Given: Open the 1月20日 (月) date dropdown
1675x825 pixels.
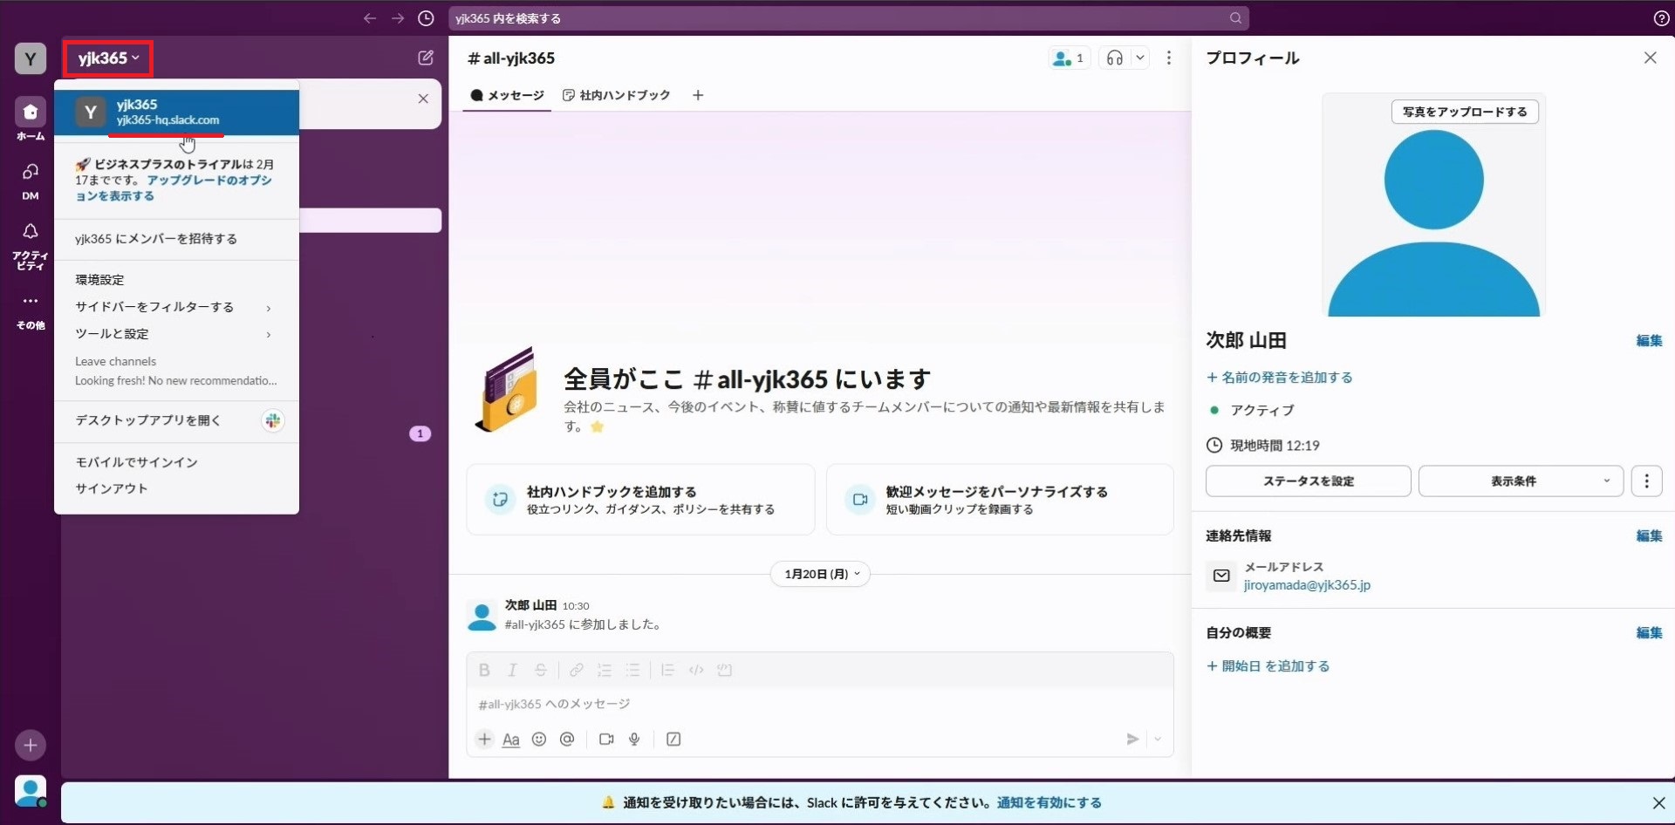Looking at the screenshot, I should pos(821,574).
